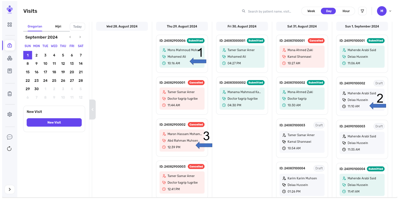Viewport: 403px width, 202px height.
Task: Go to next month in calendar
Action: coord(80,37)
